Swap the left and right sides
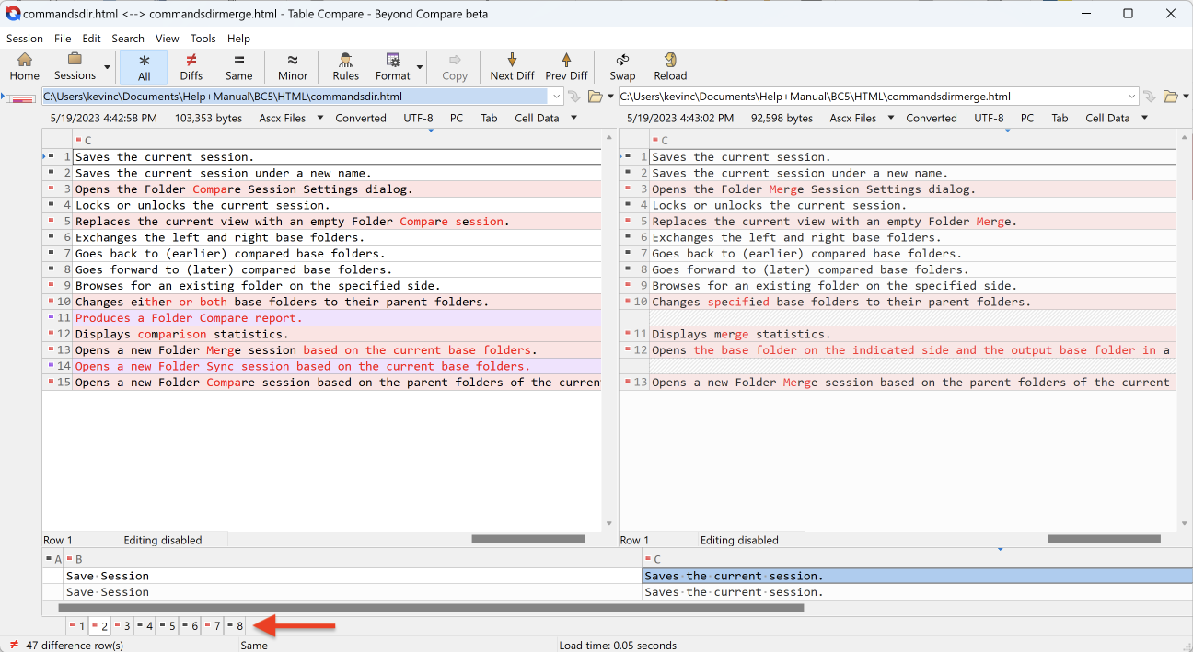Image resolution: width=1193 pixels, height=652 pixels. point(622,67)
